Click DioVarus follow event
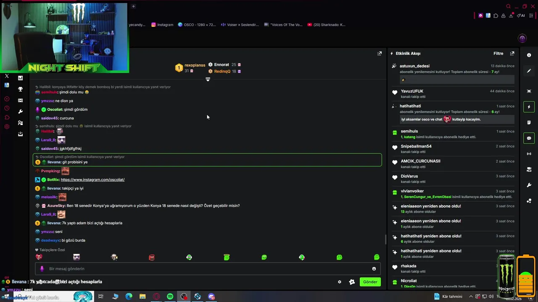 [409, 176]
